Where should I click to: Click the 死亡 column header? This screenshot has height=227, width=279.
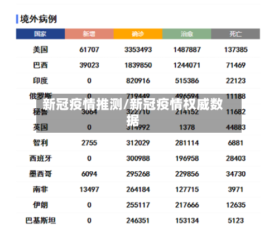tap(235, 34)
